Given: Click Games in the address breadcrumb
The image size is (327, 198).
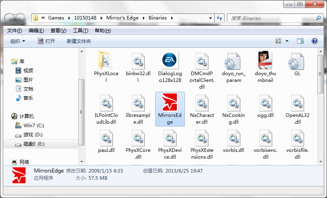Looking at the screenshot, I should (x=56, y=18).
